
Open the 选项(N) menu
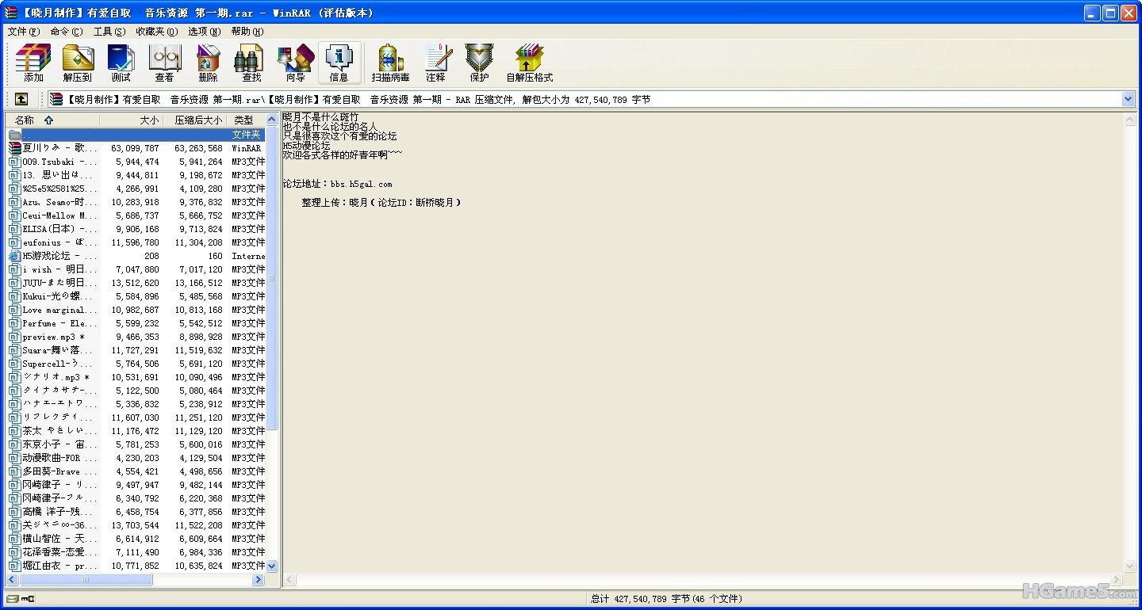pos(204,32)
